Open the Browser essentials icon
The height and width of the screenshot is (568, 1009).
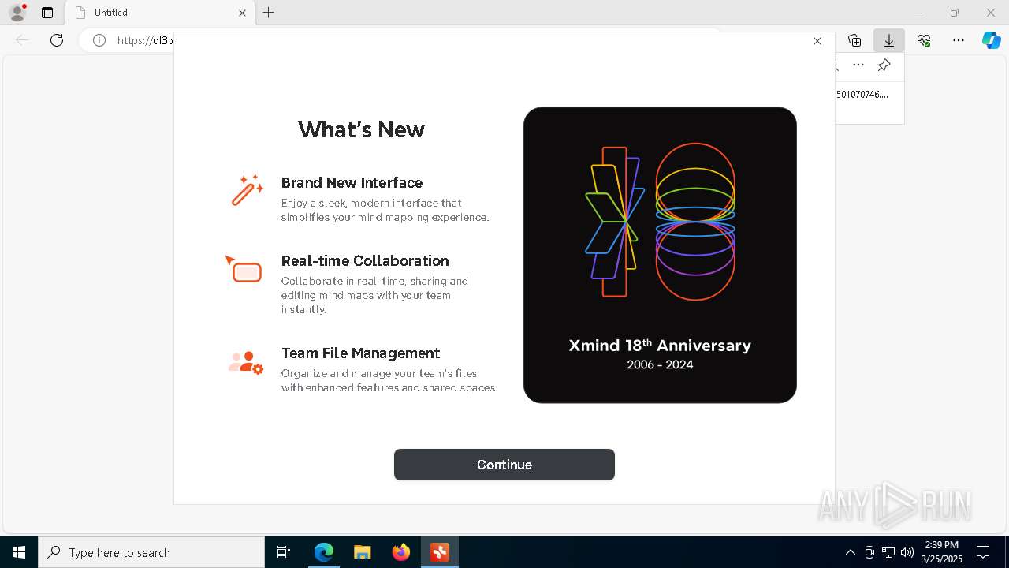[x=924, y=40]
